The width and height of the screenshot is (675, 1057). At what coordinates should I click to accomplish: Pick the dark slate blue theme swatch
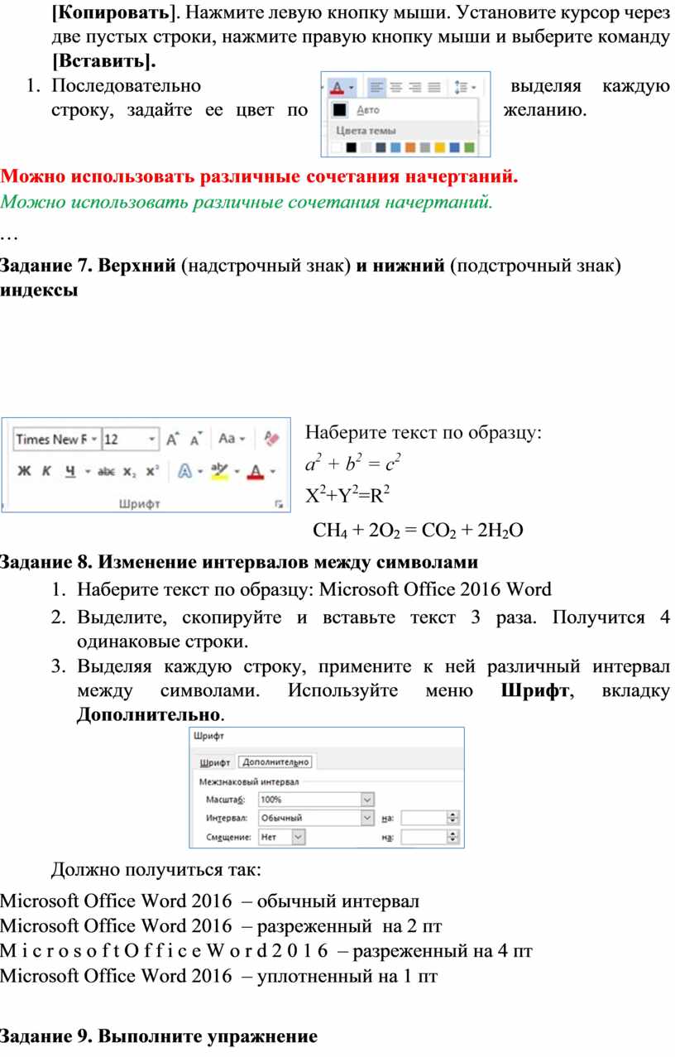381,148
